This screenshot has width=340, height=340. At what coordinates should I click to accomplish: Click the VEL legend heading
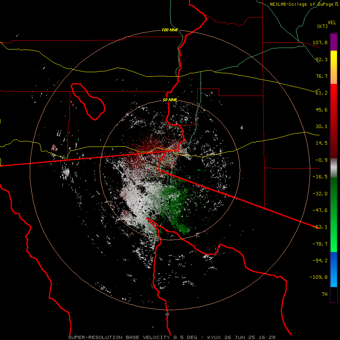pos(332,23)
